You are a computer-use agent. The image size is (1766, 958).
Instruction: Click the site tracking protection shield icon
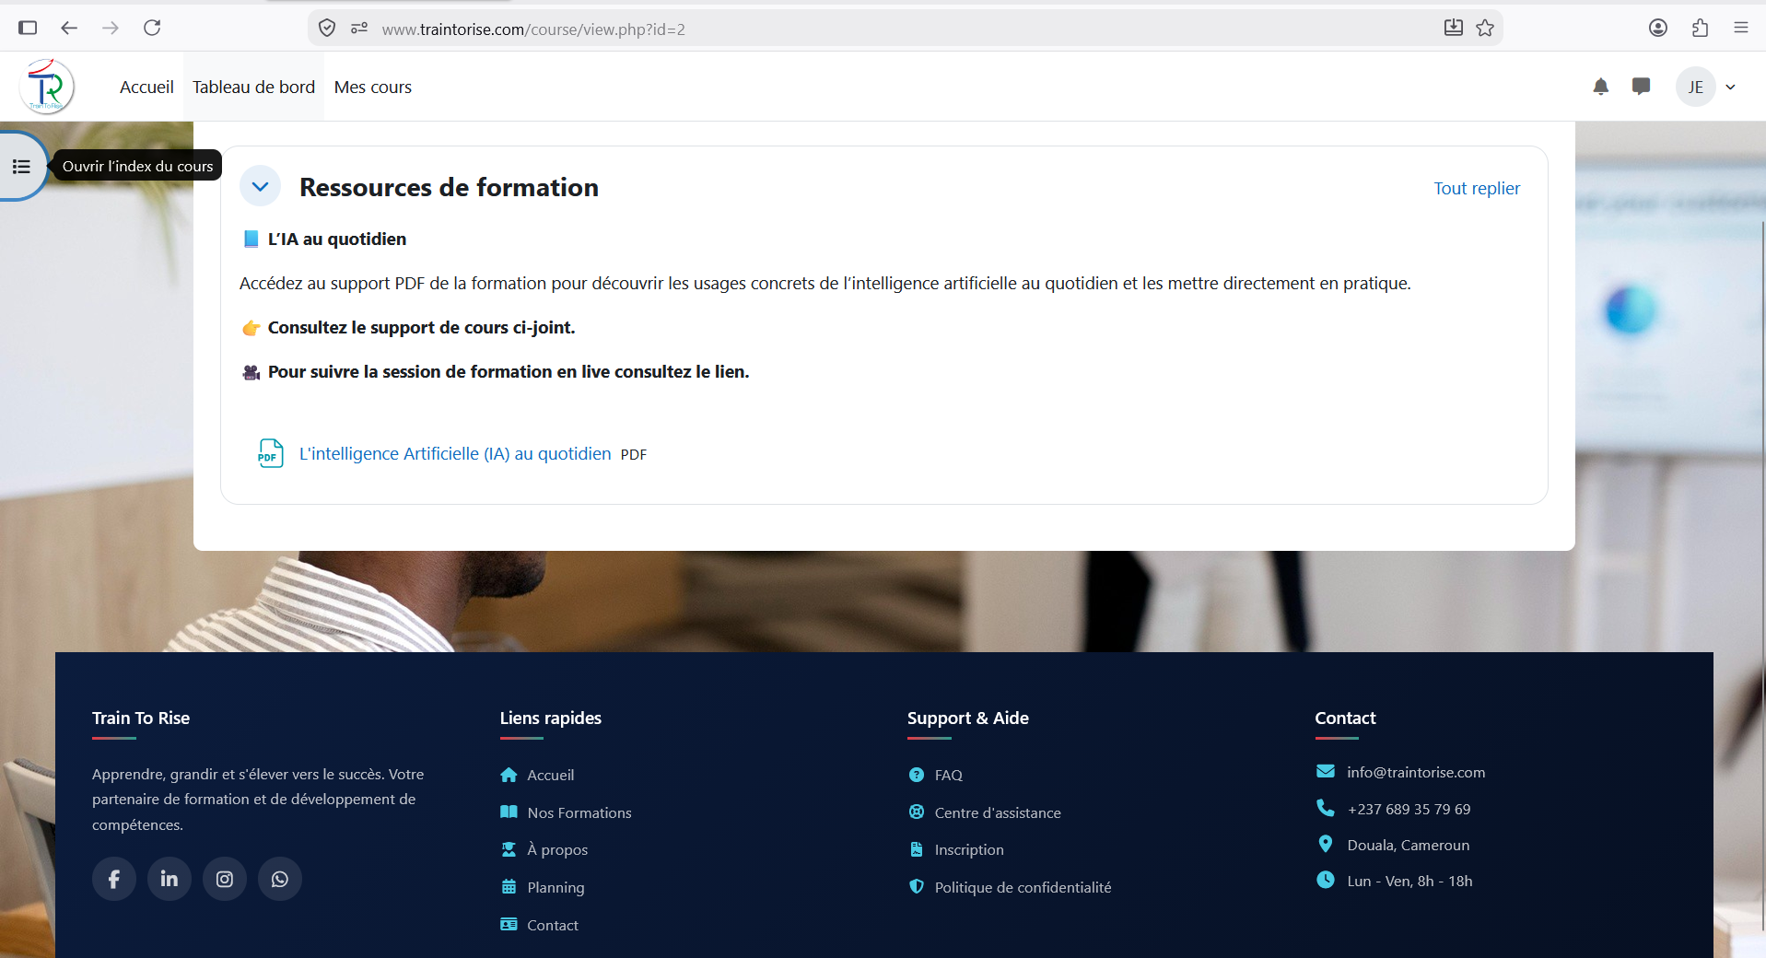tap(327, 28)
